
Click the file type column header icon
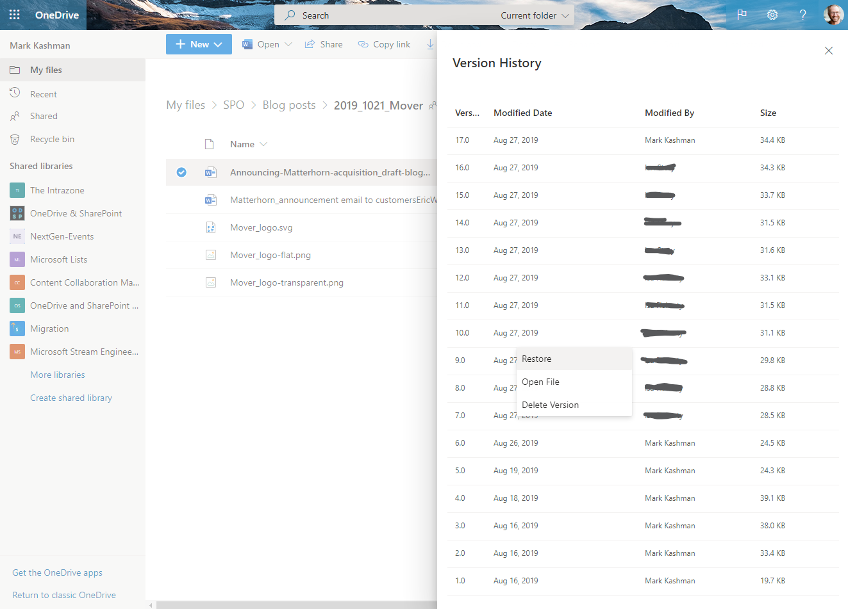(209, 144)
